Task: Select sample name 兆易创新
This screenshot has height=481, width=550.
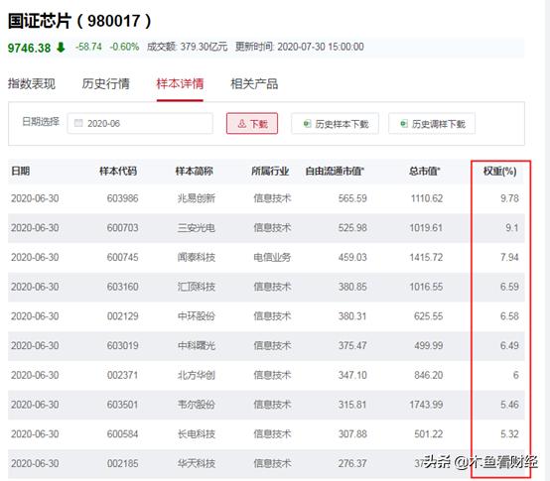Action: point(197,198)
